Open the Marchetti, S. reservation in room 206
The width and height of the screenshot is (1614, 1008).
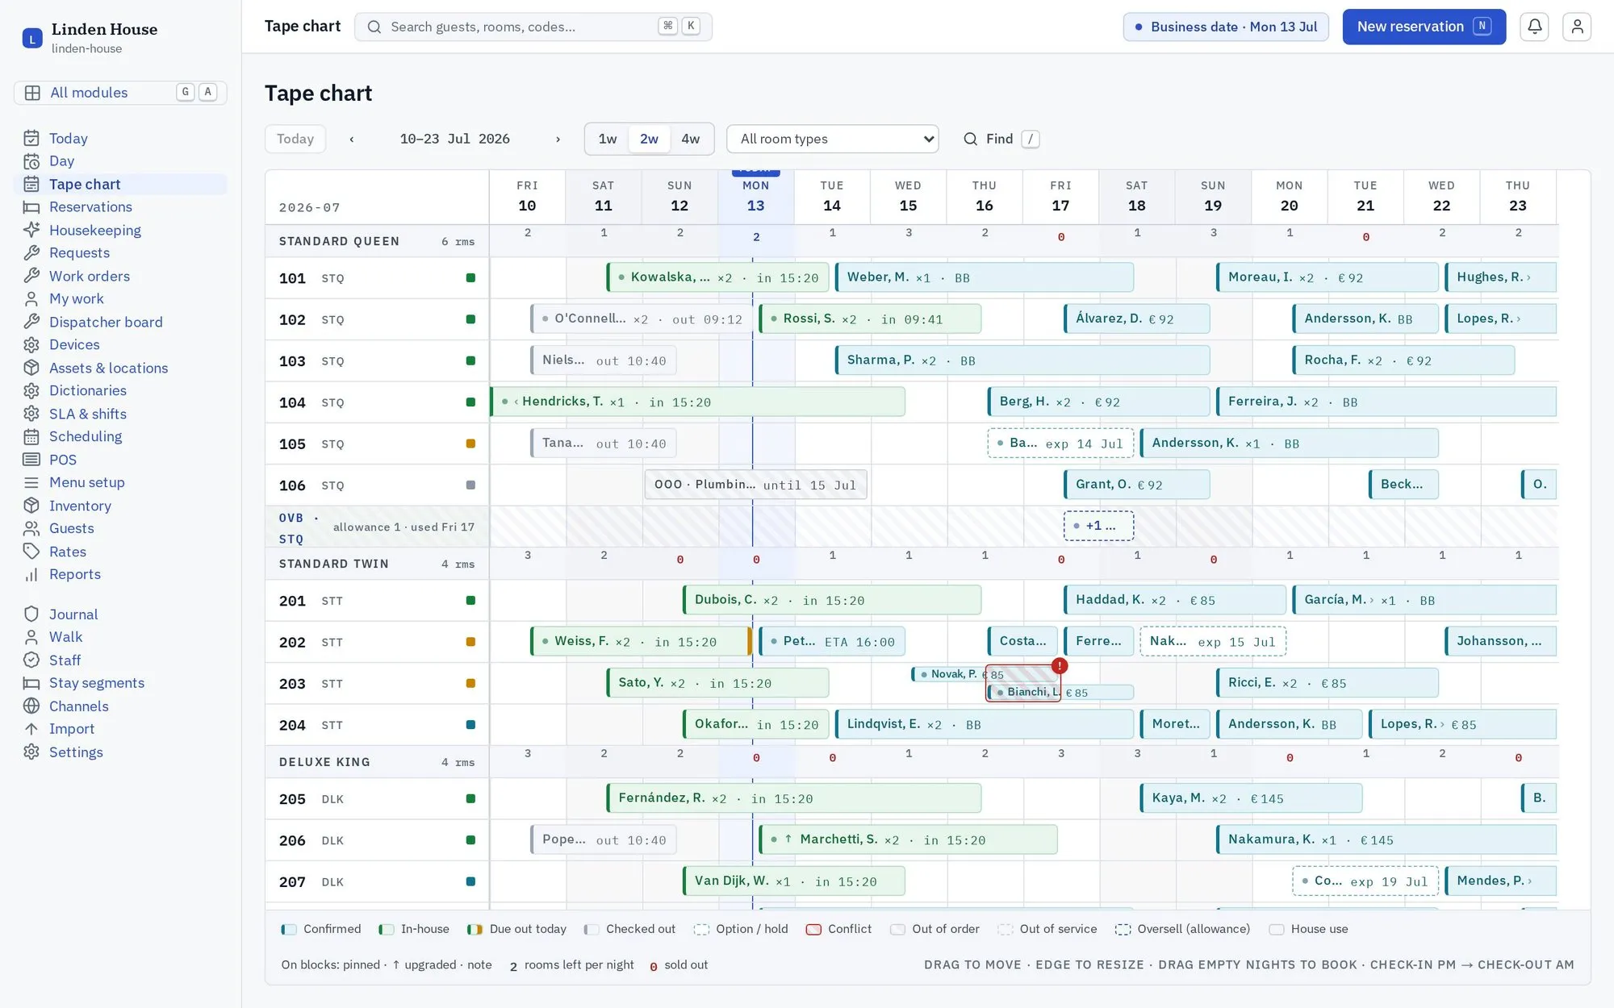(908, 839)
